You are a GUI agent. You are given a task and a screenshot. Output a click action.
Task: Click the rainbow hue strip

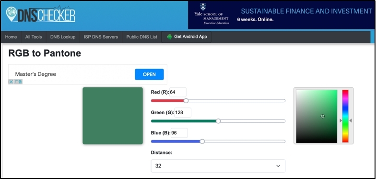(x=345, y=116)
